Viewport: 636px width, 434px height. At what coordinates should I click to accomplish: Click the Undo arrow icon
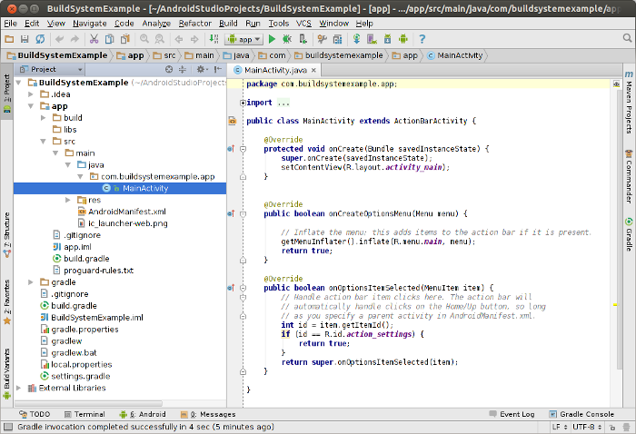click(x=60, y=39)
